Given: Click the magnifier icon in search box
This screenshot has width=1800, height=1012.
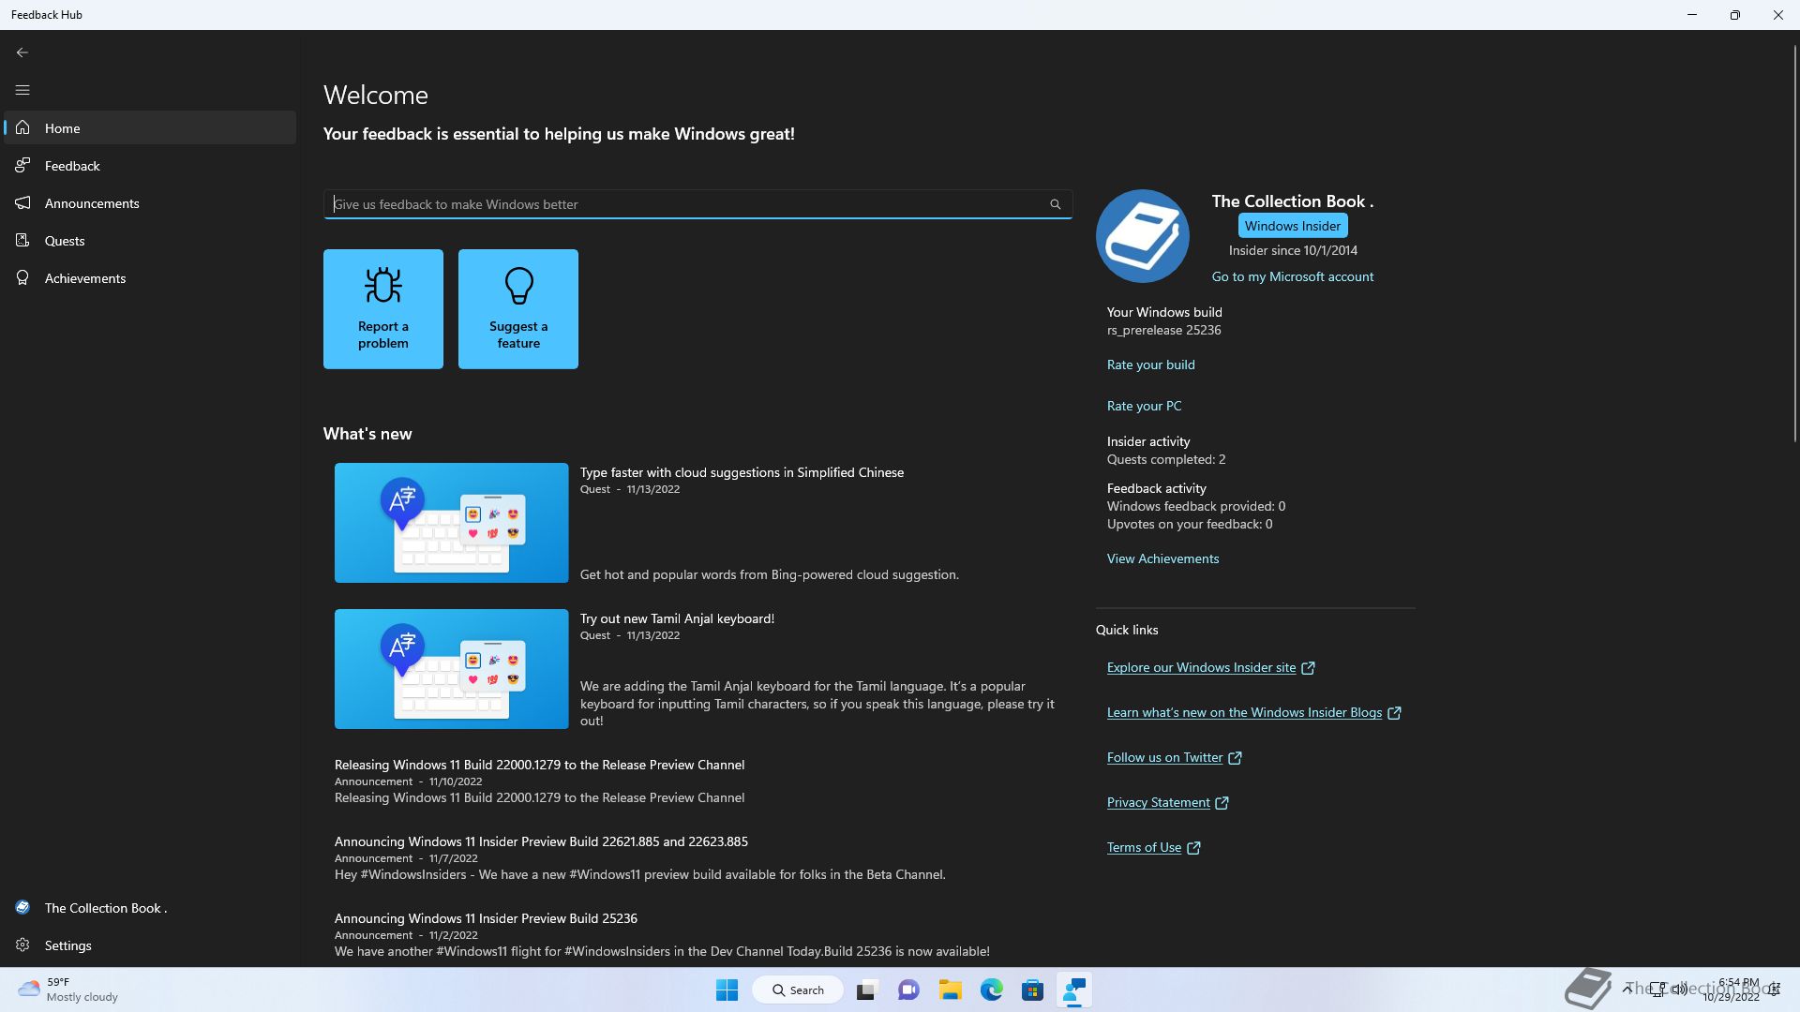Looking at the screenshot, I should [1056, 204].
